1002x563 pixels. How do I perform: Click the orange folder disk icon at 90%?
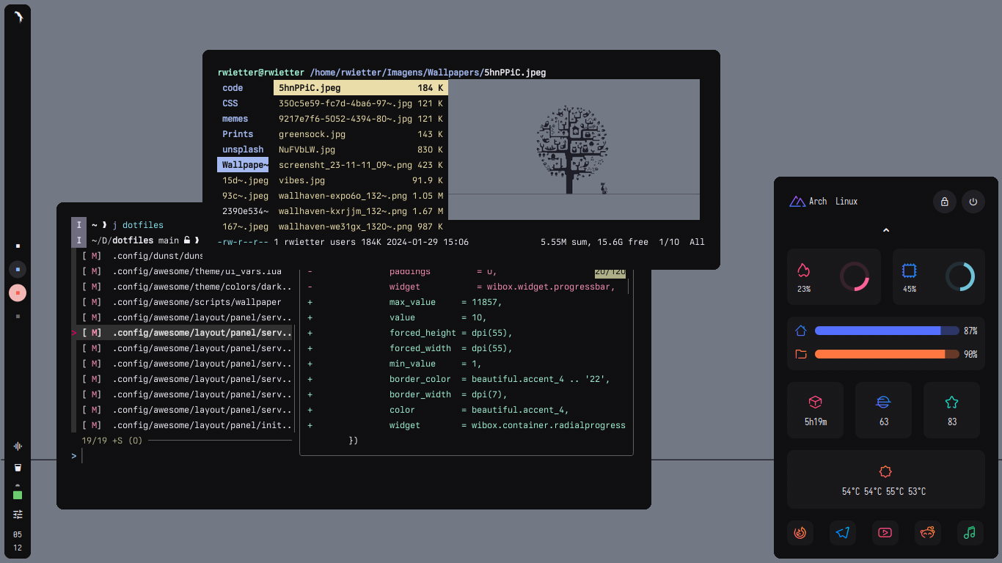801,354
